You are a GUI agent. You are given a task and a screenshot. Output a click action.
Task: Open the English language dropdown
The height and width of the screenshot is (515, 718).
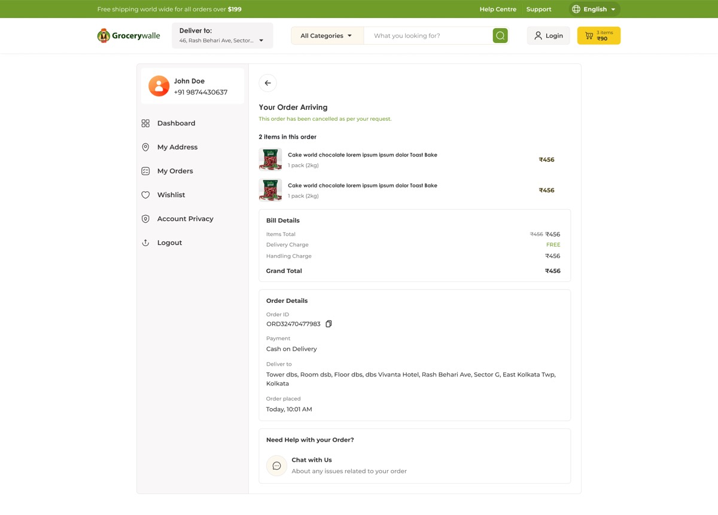(x=595, y=9)
